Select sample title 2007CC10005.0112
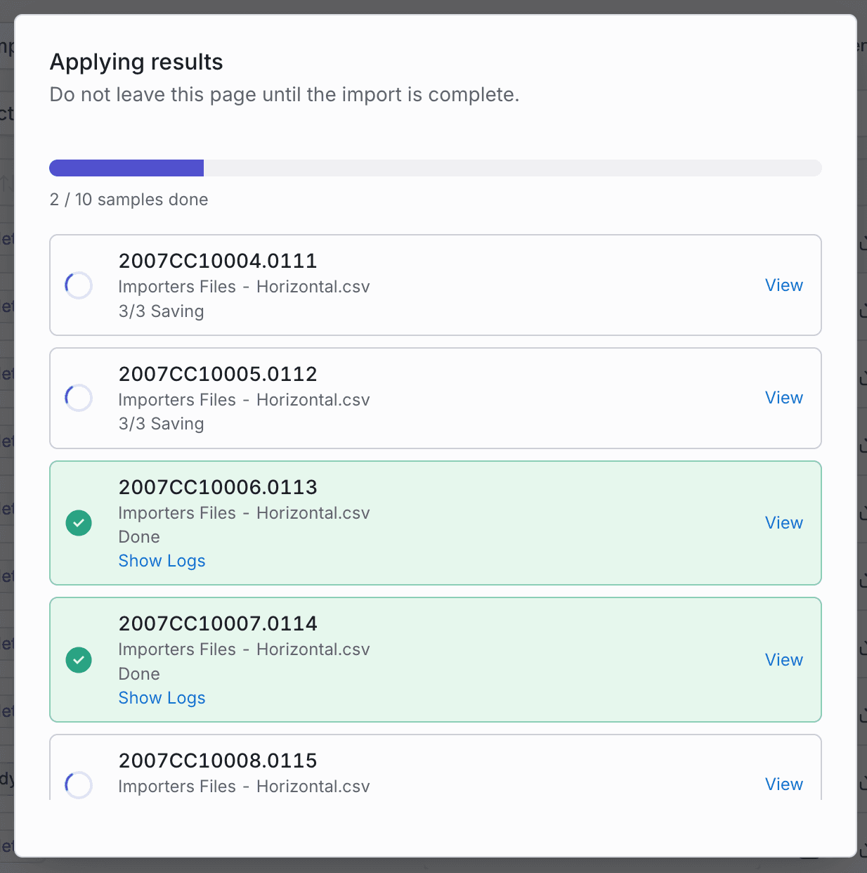This screenshot has height=873, width=867. click(218, 374)
